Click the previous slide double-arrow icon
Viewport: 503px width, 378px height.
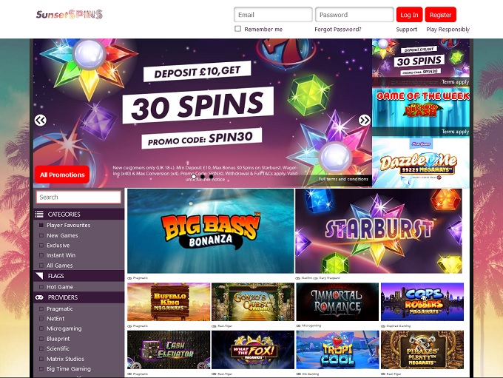[41, 121]
